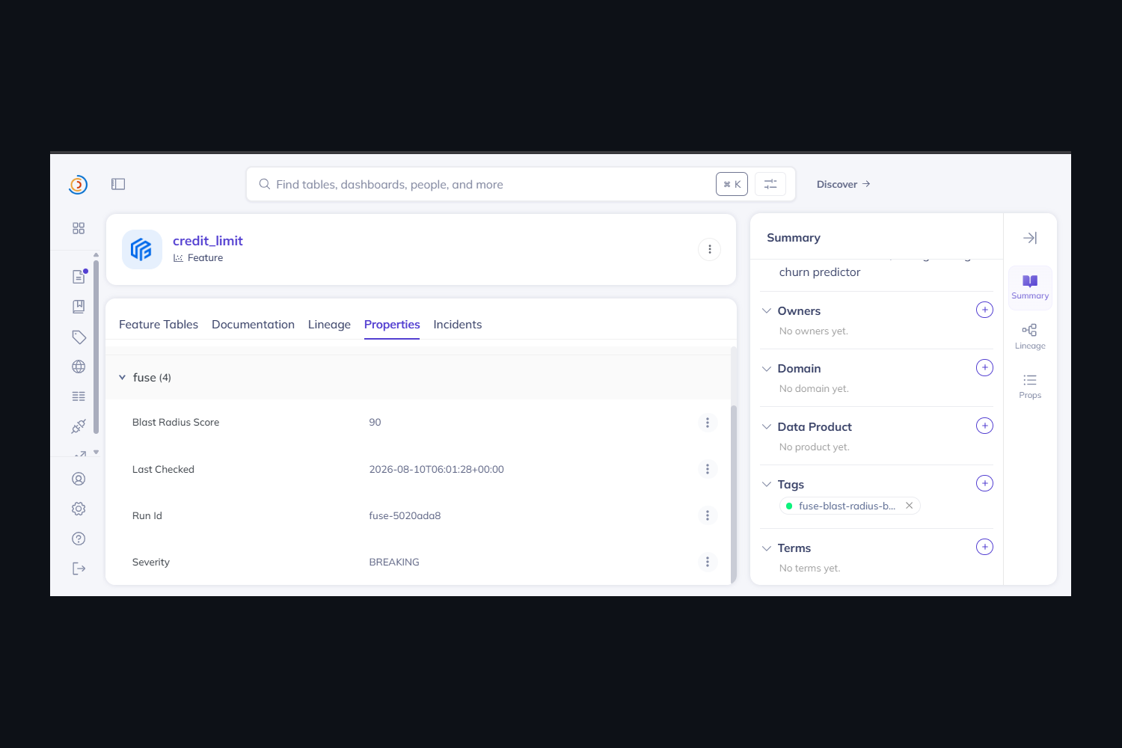Click the logout icon in sidebar
The height and width of the screenshot is (748, 1122).
79,568
